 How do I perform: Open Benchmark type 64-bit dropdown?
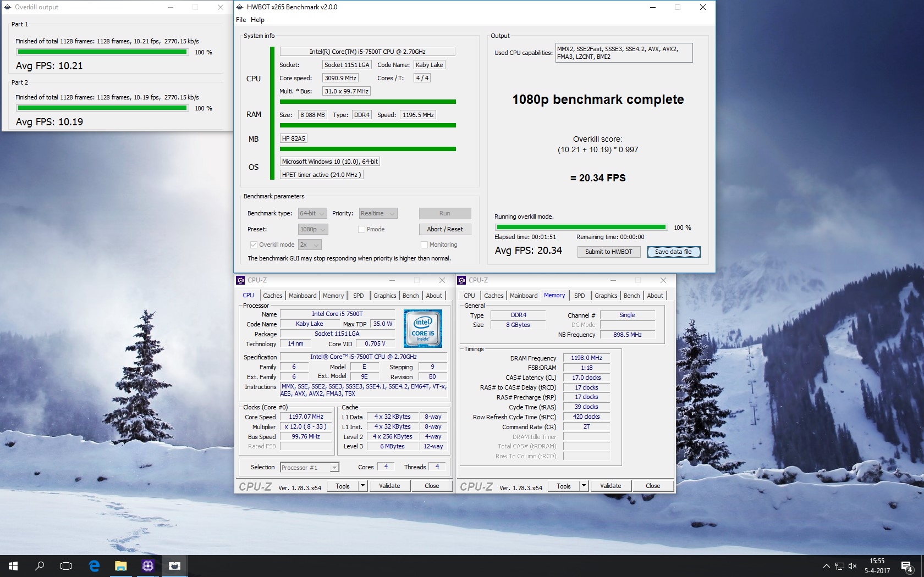click(x=312, y=213)
